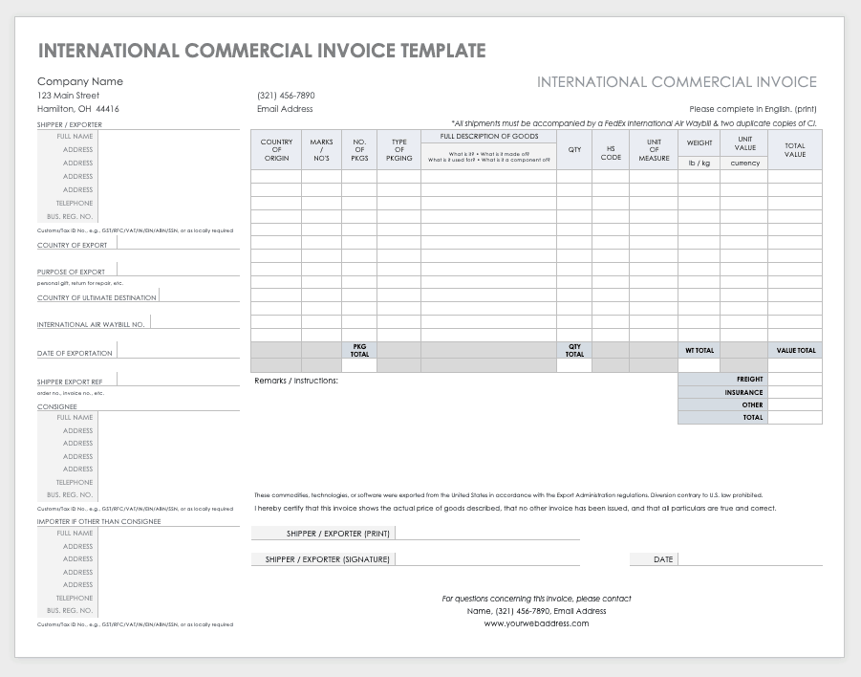Select the 'Company Name' text
Image resolution: width=861 pixels, height=677 pixels.
click(80, 81)
